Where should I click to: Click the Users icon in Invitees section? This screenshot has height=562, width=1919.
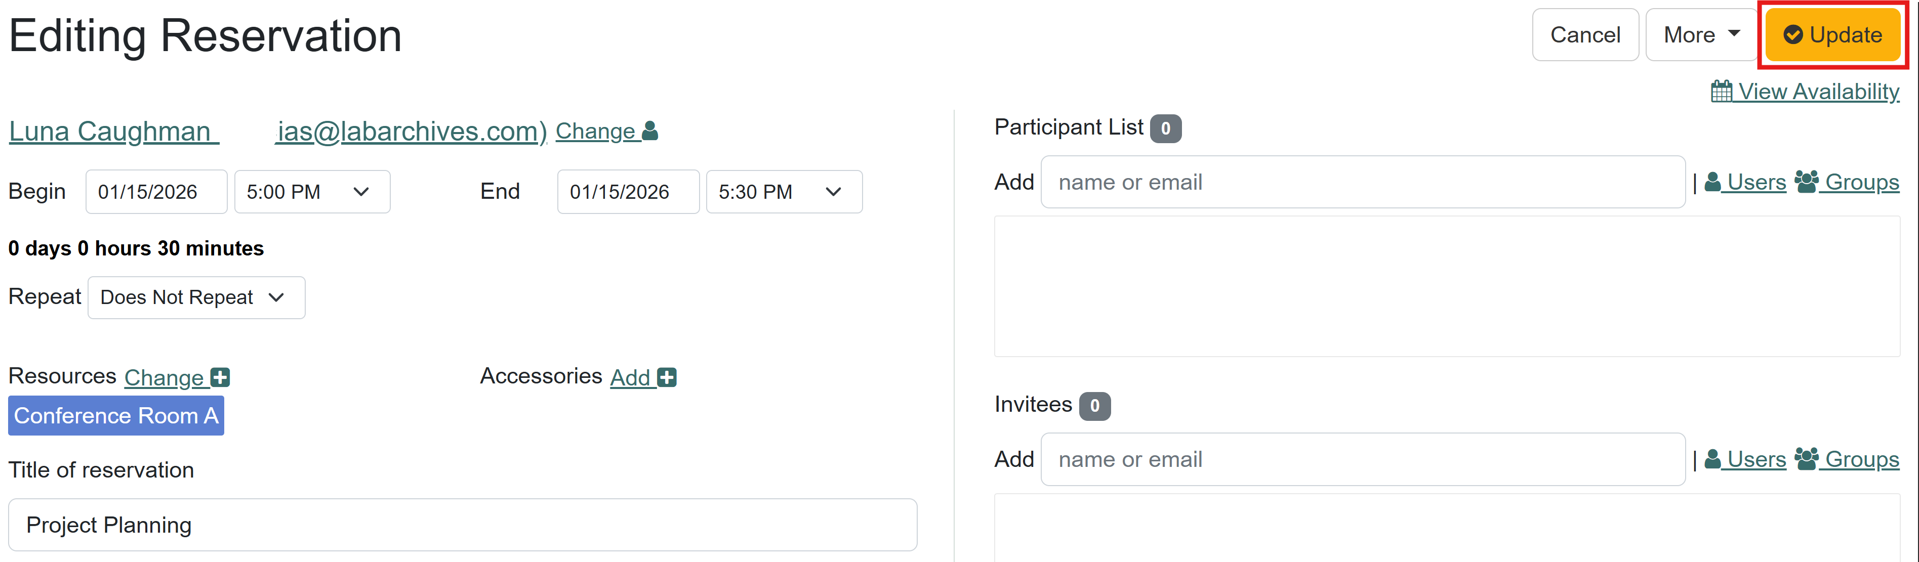[1712, 459]
